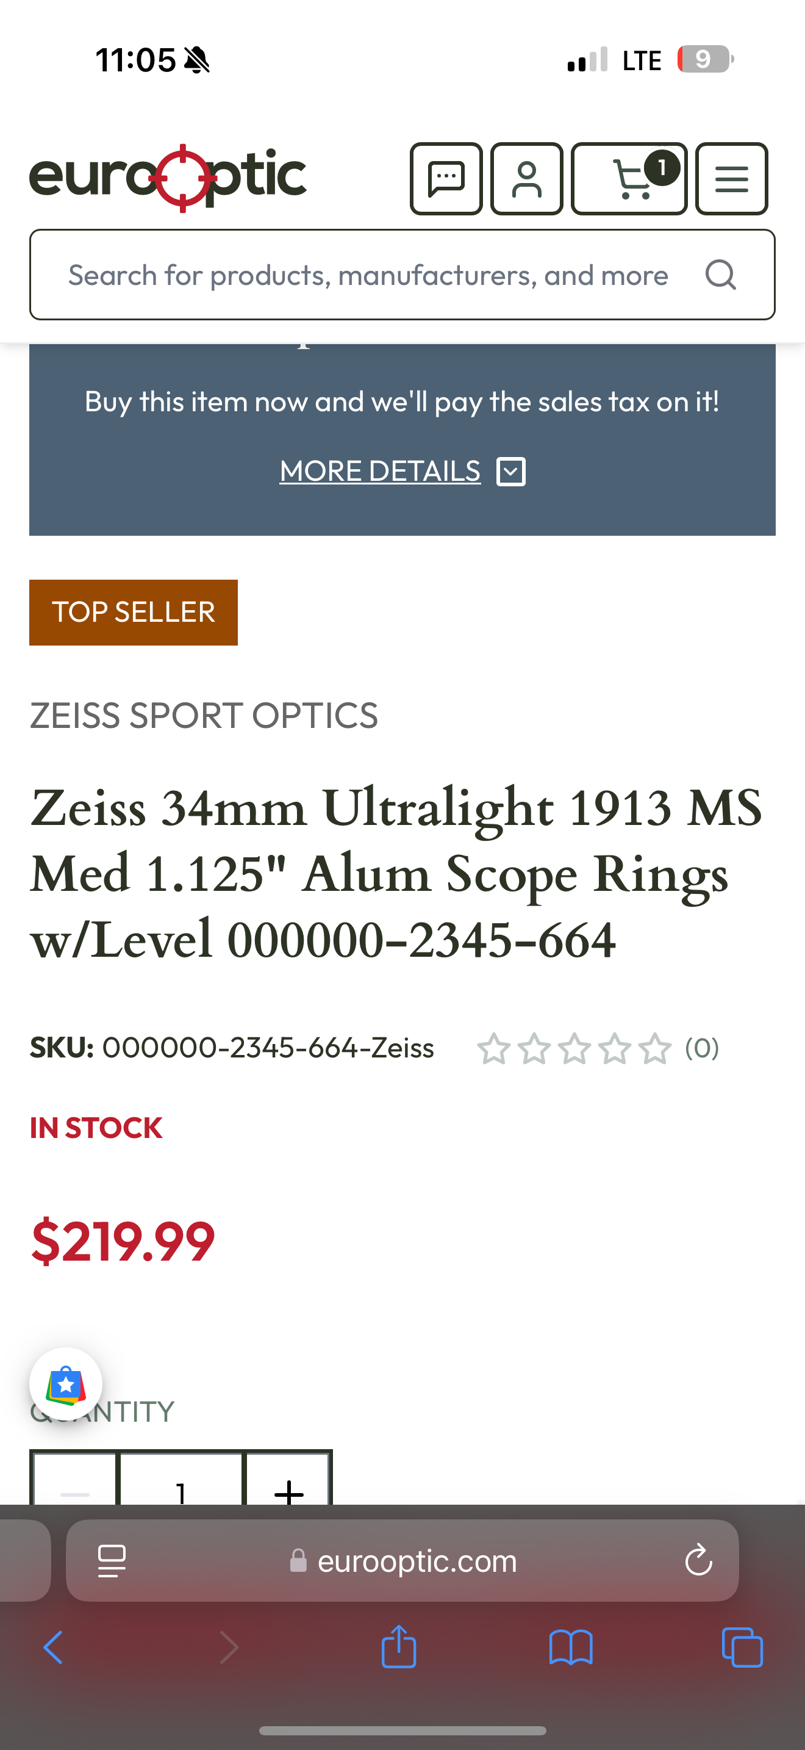Tap the search magnifier icon
Image resolution: width=805 pixels, height=1750 pixels.
pos(720,275)
